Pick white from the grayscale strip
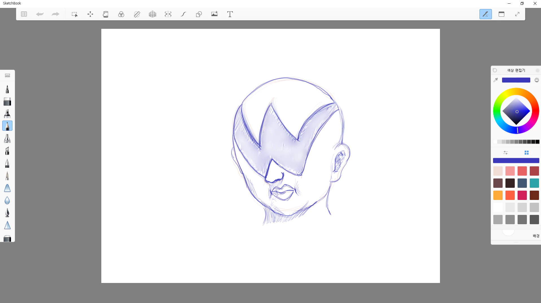Screen dimensions: 541x303 click(495, 142)
